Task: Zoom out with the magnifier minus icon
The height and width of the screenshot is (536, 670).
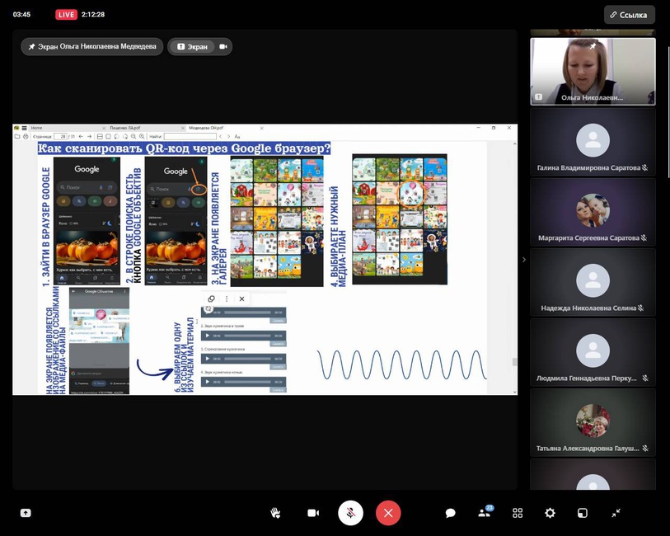Action: 134,136
